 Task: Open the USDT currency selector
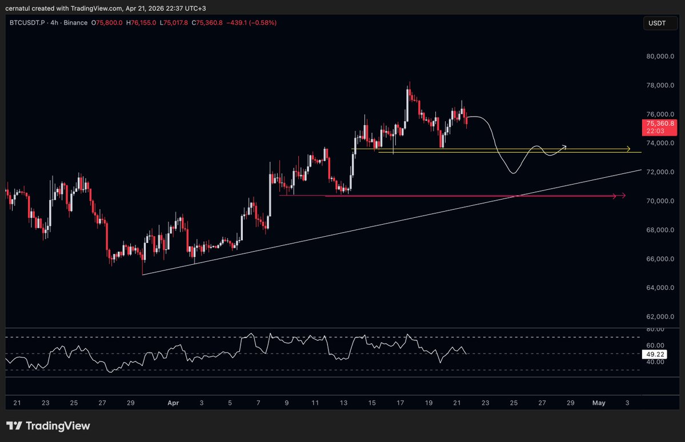point(658,23)
